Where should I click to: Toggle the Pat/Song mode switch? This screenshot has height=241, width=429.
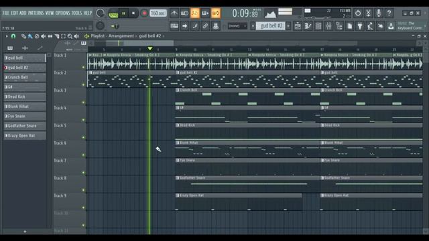tap(113, 13)
